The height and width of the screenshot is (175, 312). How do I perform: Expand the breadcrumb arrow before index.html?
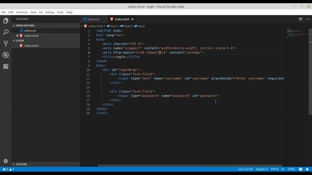(81, 26)
